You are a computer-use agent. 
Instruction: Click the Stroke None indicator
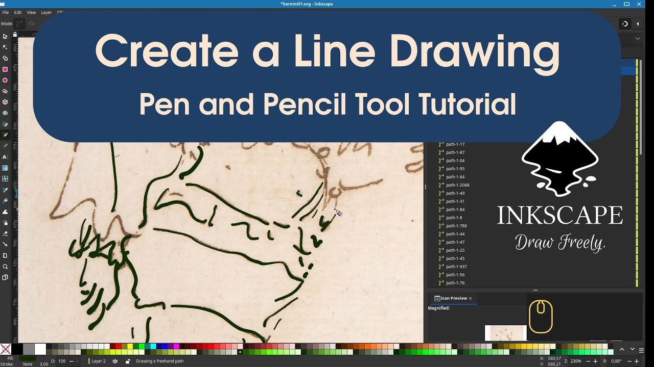click(27, 364)
